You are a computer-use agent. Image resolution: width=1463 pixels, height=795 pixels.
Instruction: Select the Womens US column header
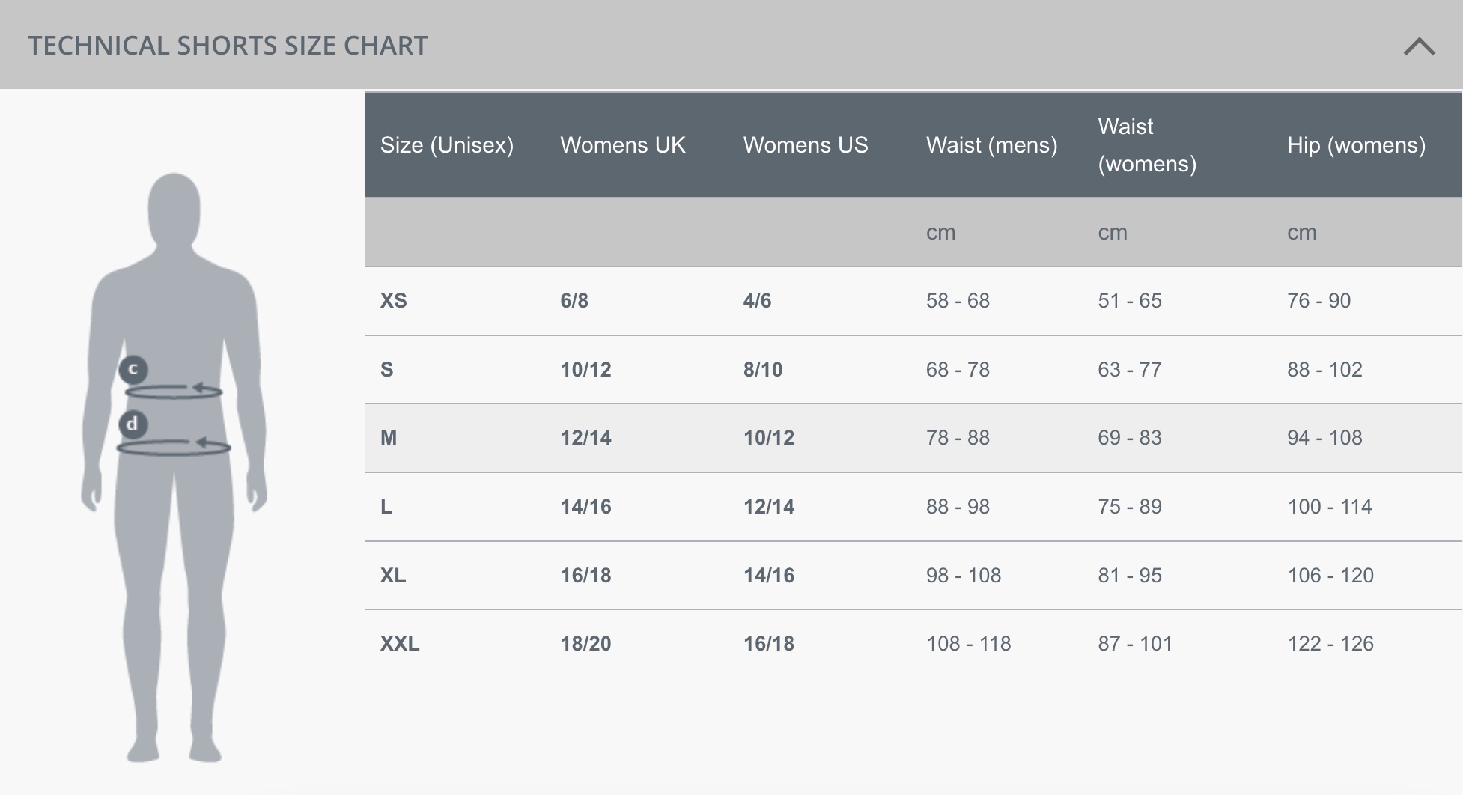[x=805, y=145]
